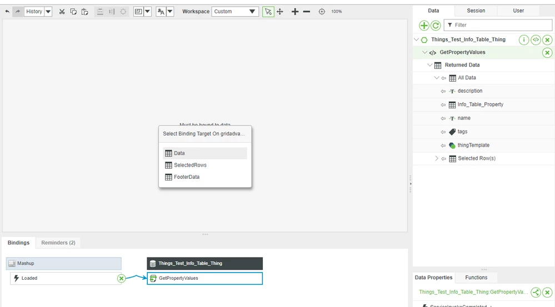Viewport: 555px width, 307px height.
Task: Remove the Things_Test_Info_Table_Thing entity with X icon
Action: [x=547, y=39]
